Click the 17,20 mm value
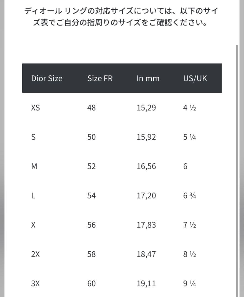Image resolution: width=244 pixels, height=297 pixels. [146, 196]
